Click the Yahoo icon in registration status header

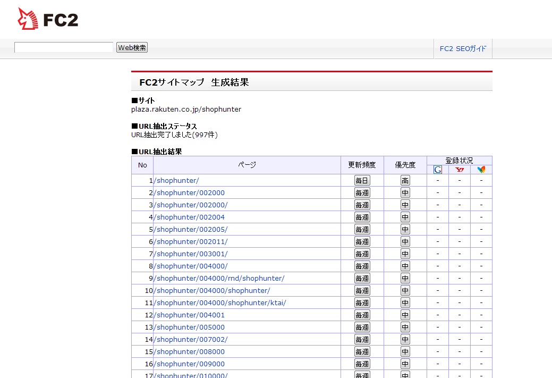point(460,170)
